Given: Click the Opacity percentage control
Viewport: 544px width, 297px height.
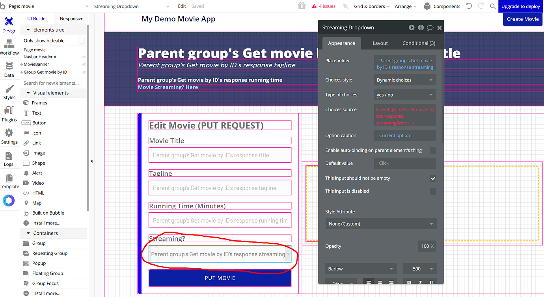Looking at the screenshot, I should (x=427, y=246).
